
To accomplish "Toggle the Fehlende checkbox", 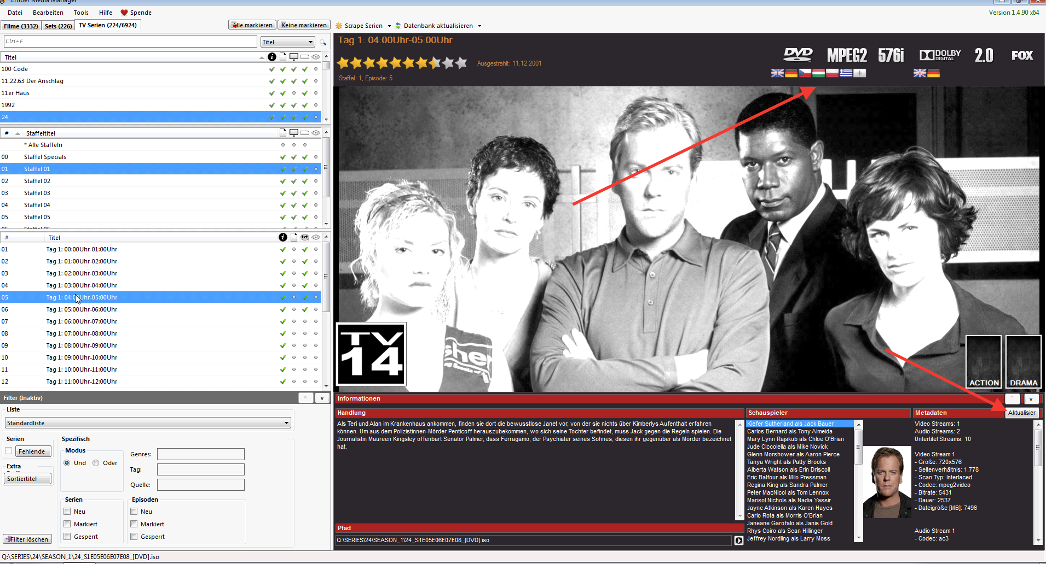I will coord(9,451).
